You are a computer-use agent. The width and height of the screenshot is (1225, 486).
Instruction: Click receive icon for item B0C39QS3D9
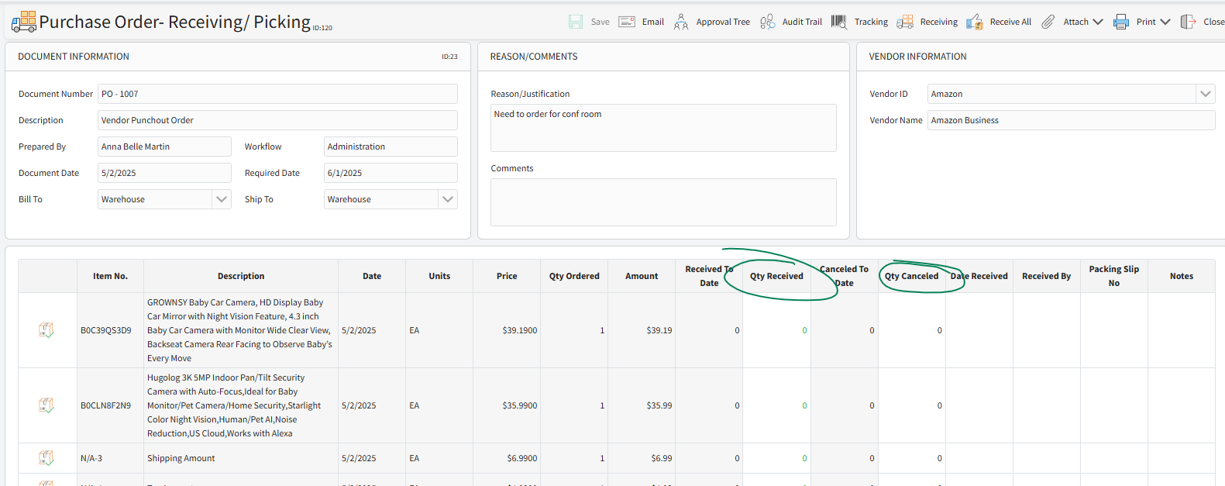click(x=46, y=330)
